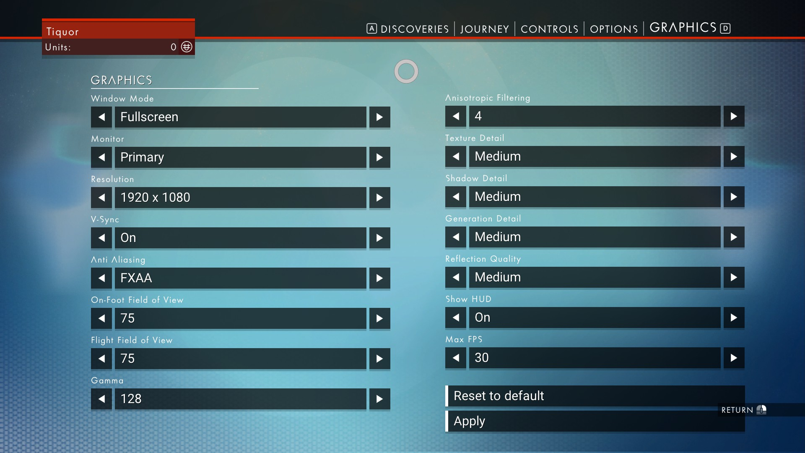Click the left arrow icon for Window Mode
805x453 pixels.
point(101,116)
